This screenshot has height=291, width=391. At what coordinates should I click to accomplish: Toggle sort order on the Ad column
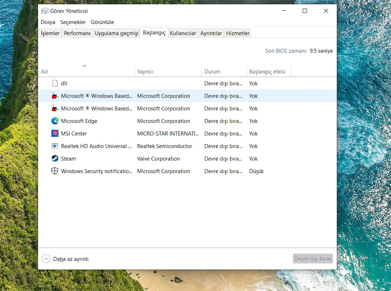coord(86,71)
